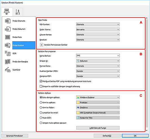Select Pindai Foto label in sidebar
This screenshot has height=139, width=150.
(17, 37)
